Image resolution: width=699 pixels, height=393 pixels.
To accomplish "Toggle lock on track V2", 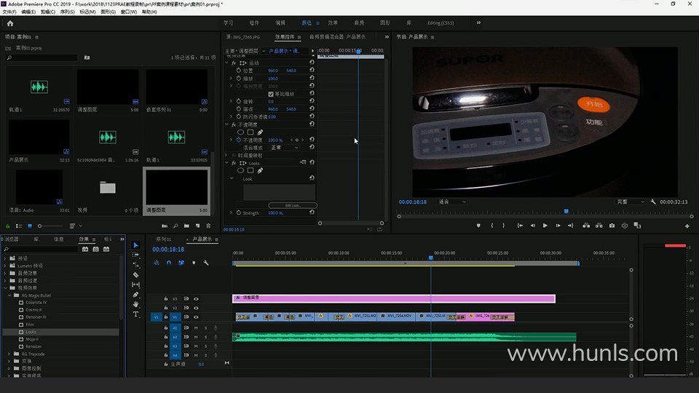I will pos(166,308).
